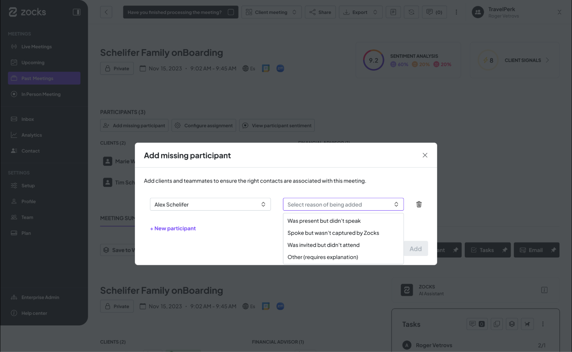Collapse the sidebar panel
Image resolution: width=572 pixels, height=352 pixels.
(x=76, y=12)
